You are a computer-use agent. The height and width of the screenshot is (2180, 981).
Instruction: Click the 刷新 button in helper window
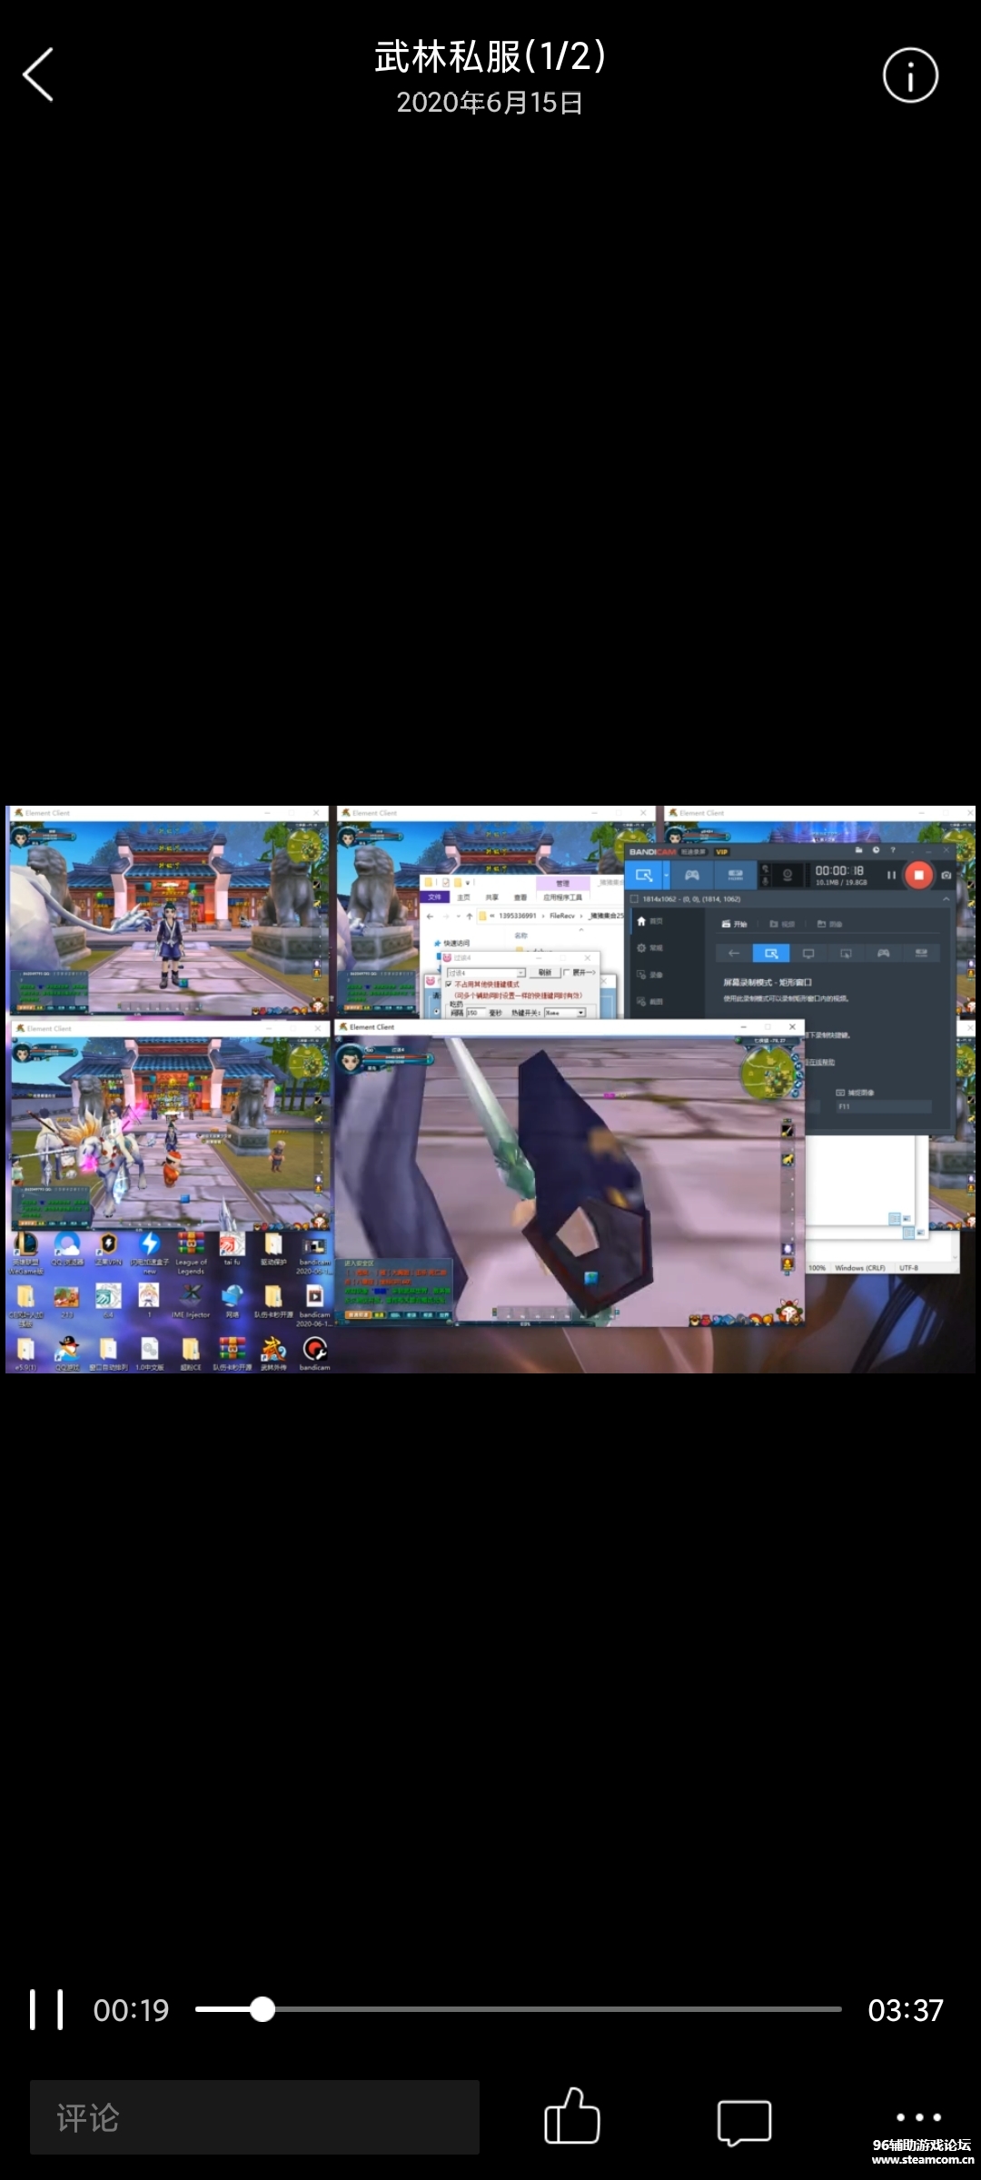click(x=544, y=973)
